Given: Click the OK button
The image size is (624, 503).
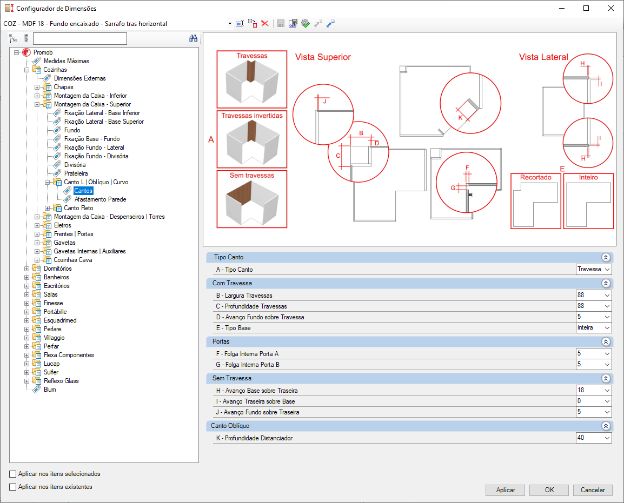Looking at the screenshot, I should tap(549, 490).
